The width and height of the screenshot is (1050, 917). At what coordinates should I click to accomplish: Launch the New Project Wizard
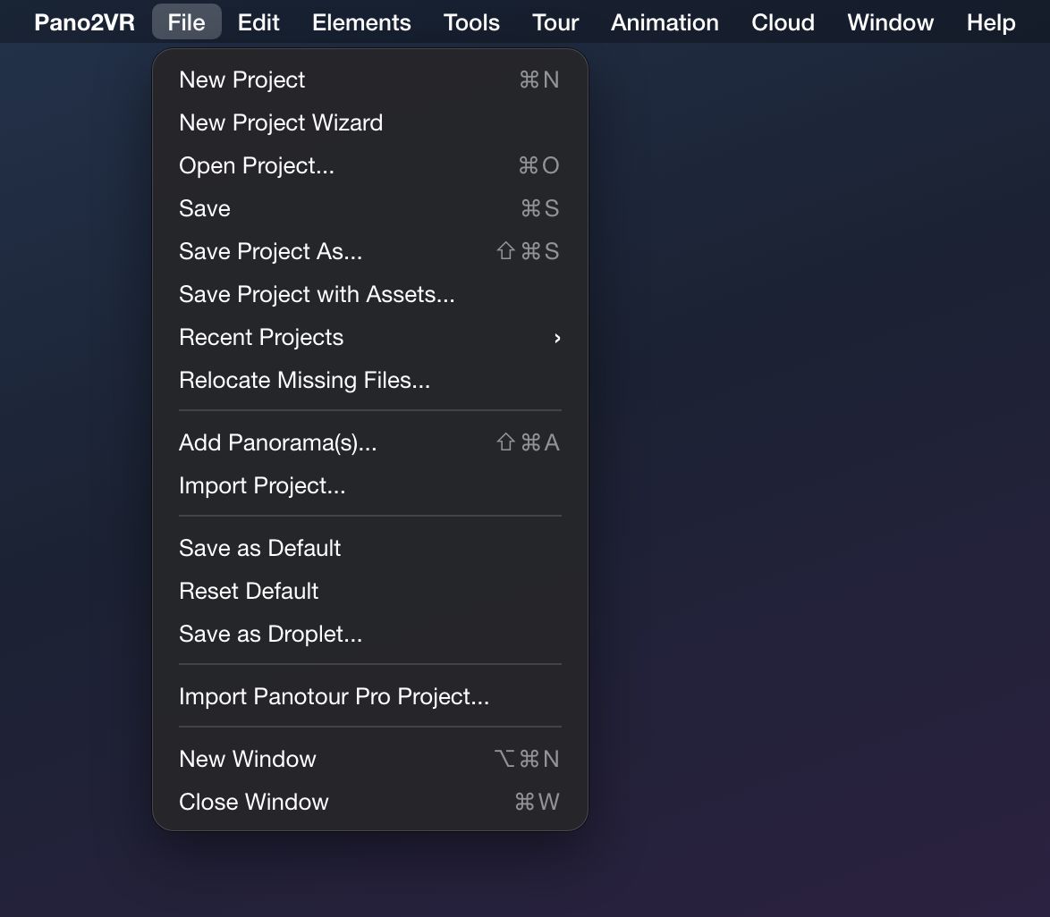tap(370, 122)
